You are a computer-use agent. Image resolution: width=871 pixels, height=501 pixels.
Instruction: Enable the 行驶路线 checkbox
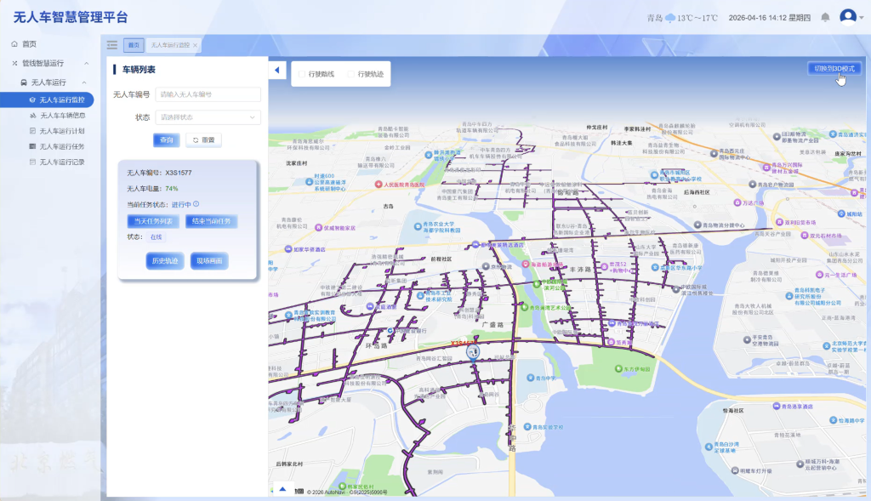coord(302,75)
